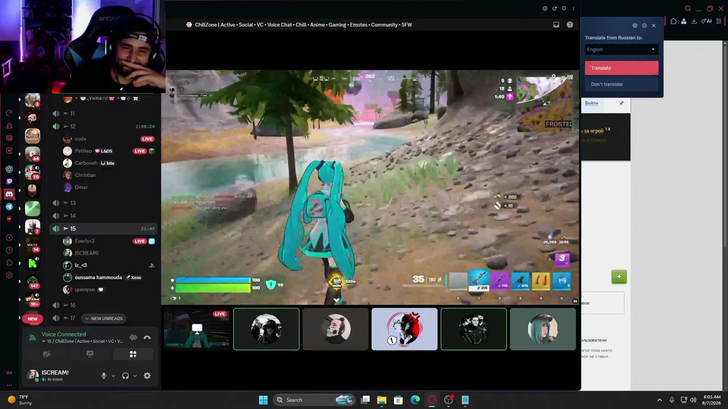Click the Translate button
Screen dimensions: 728x409
622,68
